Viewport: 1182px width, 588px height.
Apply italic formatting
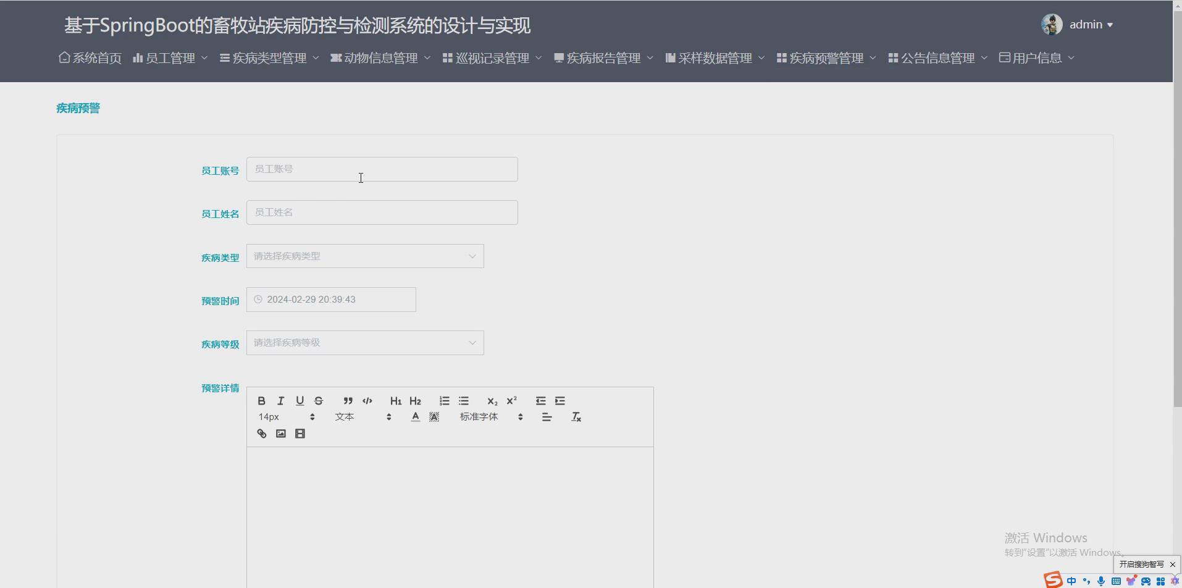[x=280, y=400]
